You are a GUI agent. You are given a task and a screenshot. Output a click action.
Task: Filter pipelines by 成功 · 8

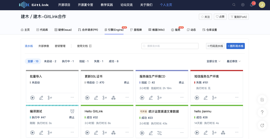pos(114,61)
